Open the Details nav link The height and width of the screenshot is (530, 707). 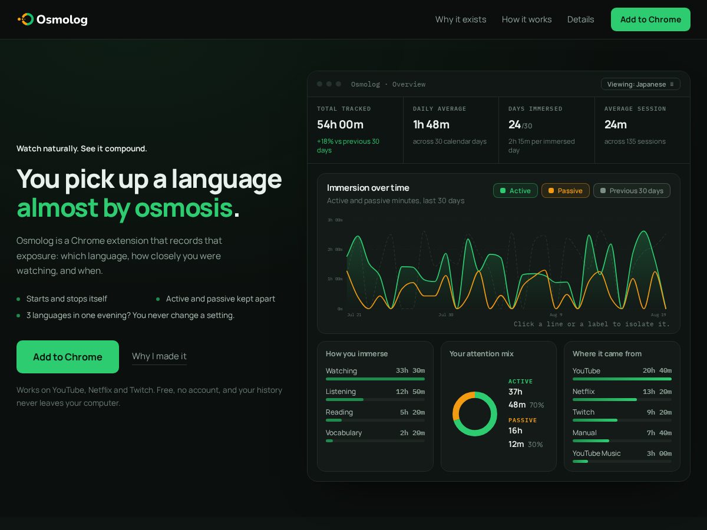click(580, 19)
